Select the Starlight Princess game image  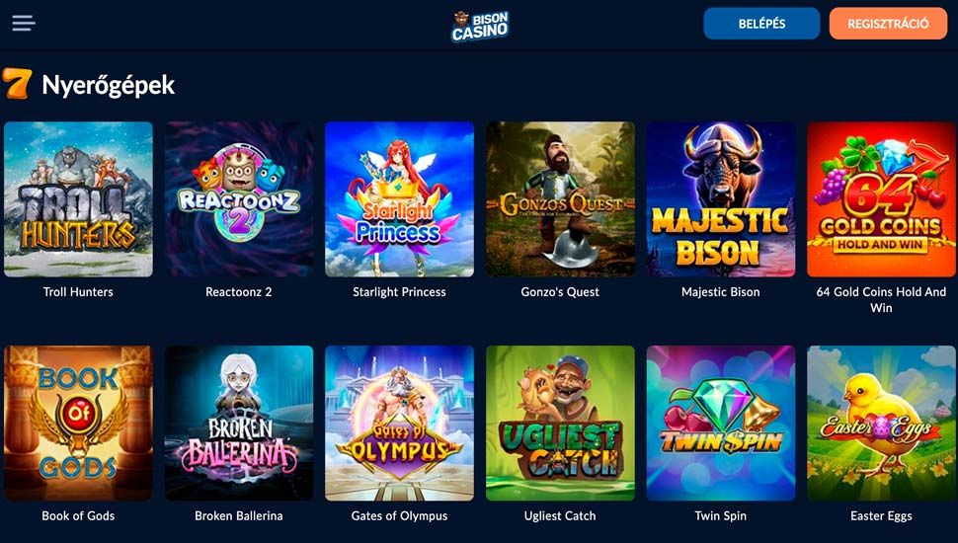coord(400,199)
